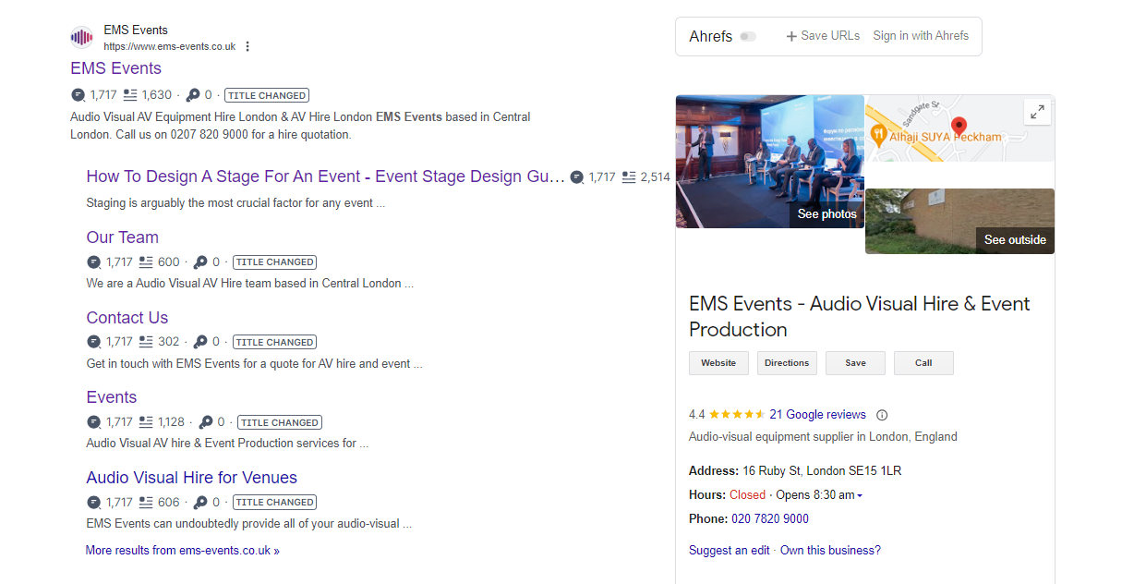Open EMS Events main result title

coord(116,68)
